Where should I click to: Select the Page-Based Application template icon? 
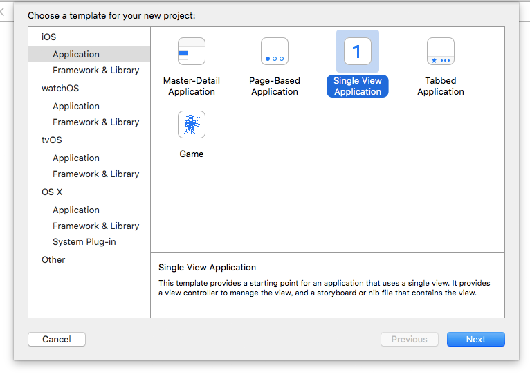(x=275, y=51)
